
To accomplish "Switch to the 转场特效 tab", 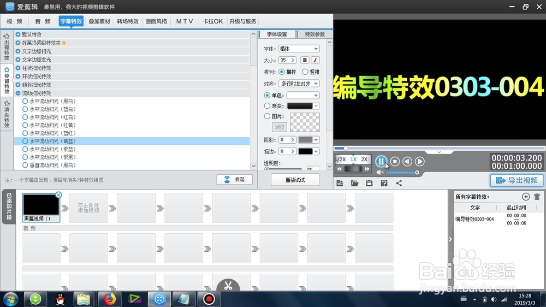I will click(x=128, y=21).
